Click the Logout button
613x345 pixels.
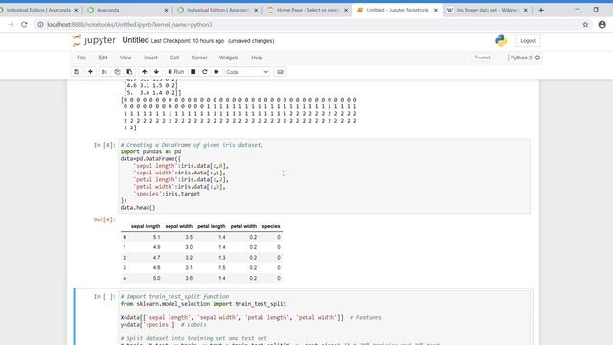tap(528, 41)
